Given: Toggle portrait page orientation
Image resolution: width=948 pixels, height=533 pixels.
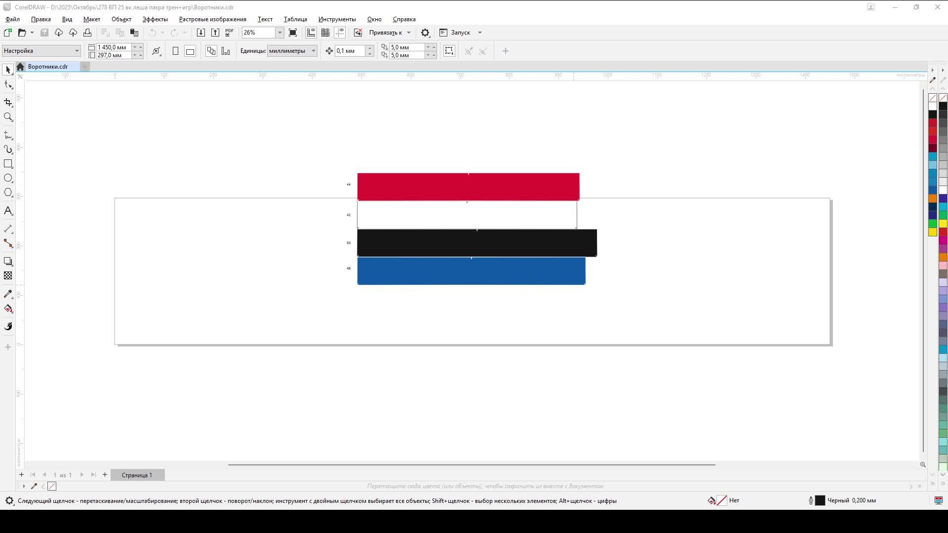Looking at the screenshot, I should [x=176, y=51].
